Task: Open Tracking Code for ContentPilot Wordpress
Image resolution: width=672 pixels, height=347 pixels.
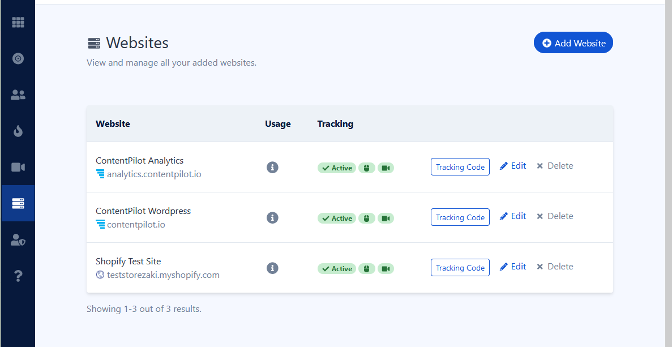Action: coord(460,217)
